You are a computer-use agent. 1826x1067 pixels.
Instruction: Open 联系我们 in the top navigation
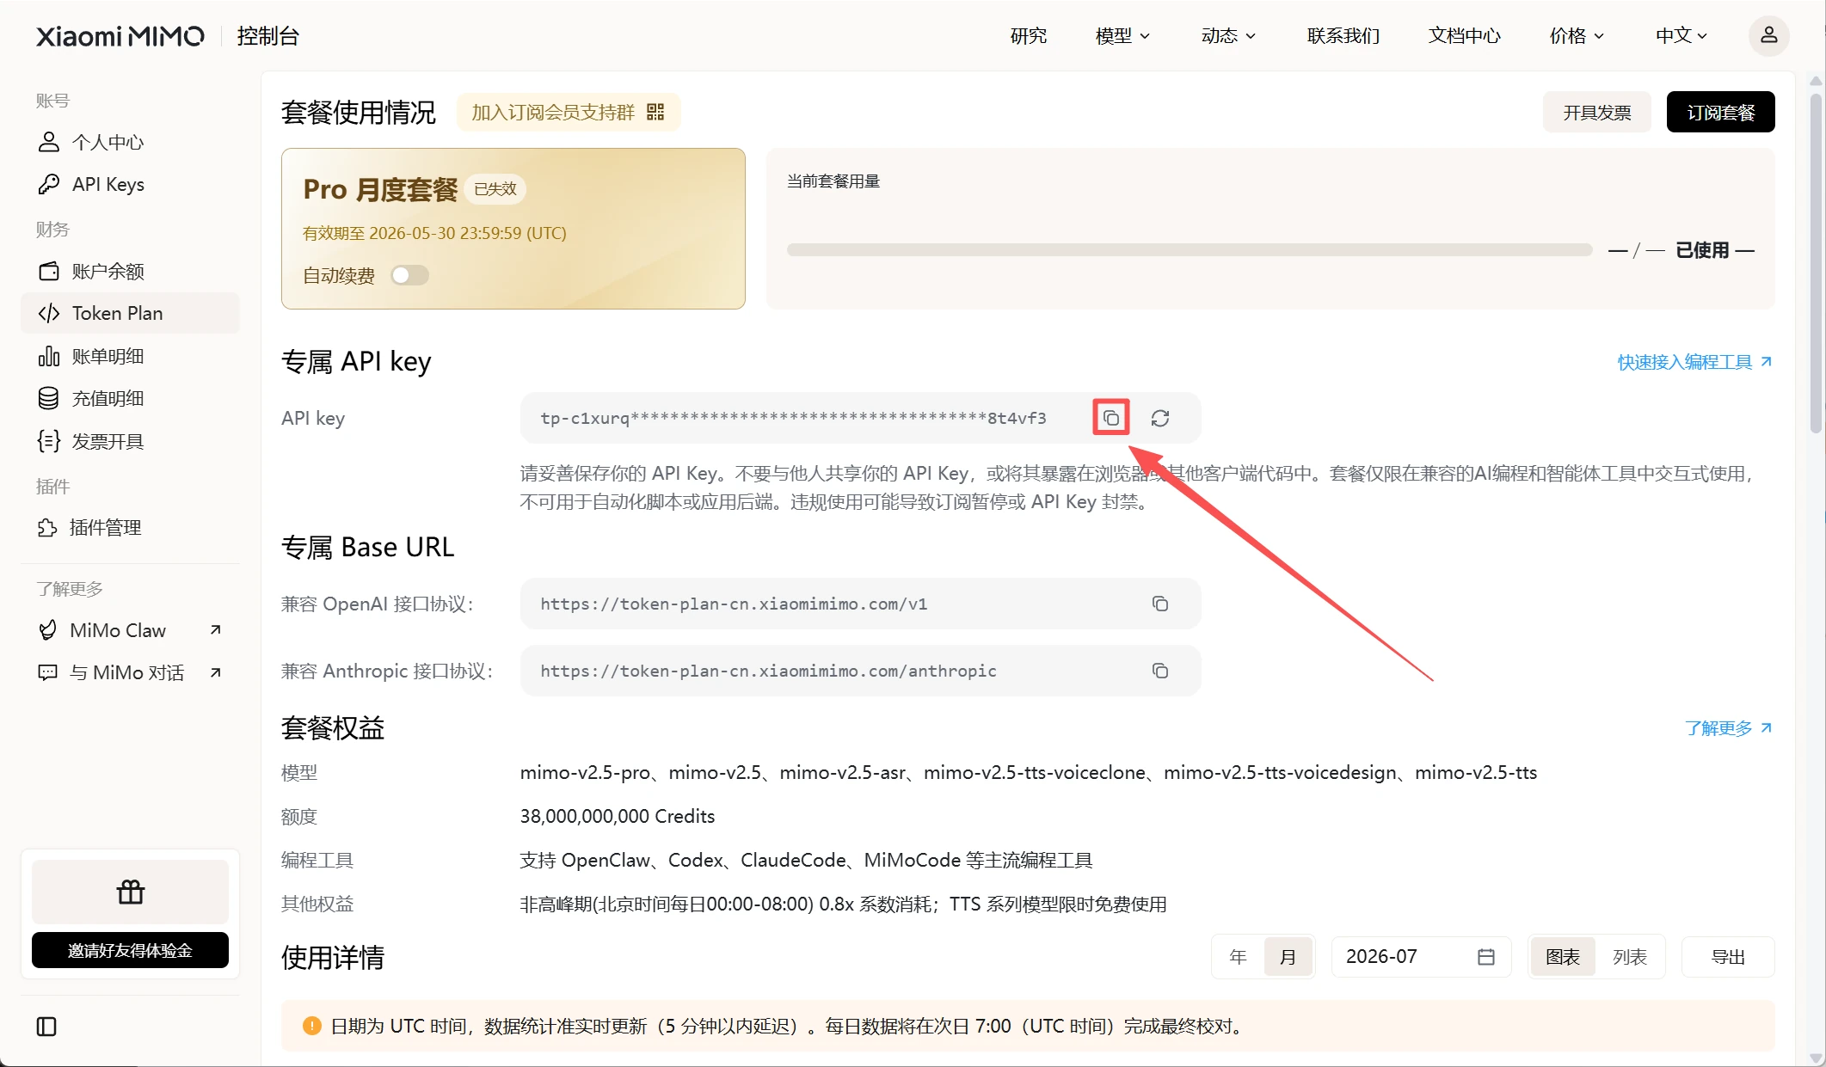tap(1343, 35)
